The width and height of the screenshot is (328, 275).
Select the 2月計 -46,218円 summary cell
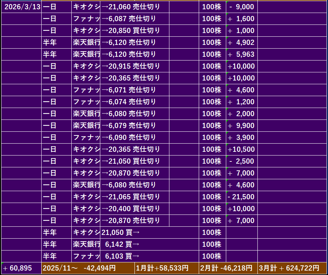point(227,268)
